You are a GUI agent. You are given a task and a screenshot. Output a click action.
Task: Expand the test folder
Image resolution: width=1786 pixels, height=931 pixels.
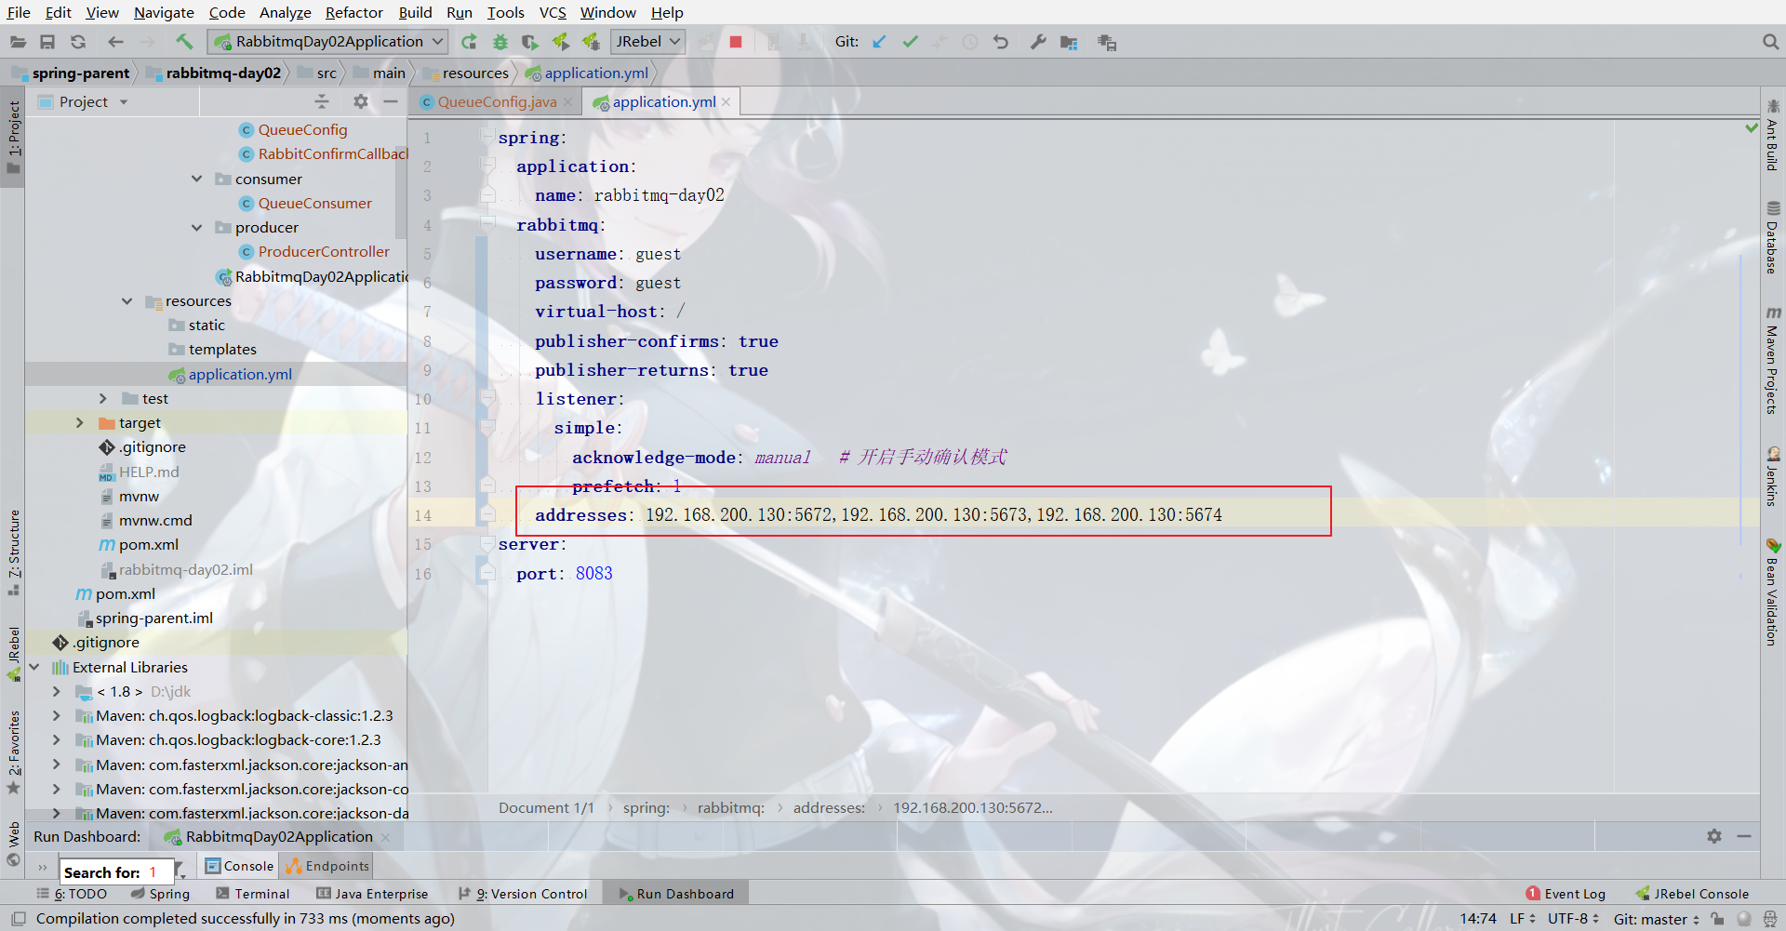pos(103,398)
